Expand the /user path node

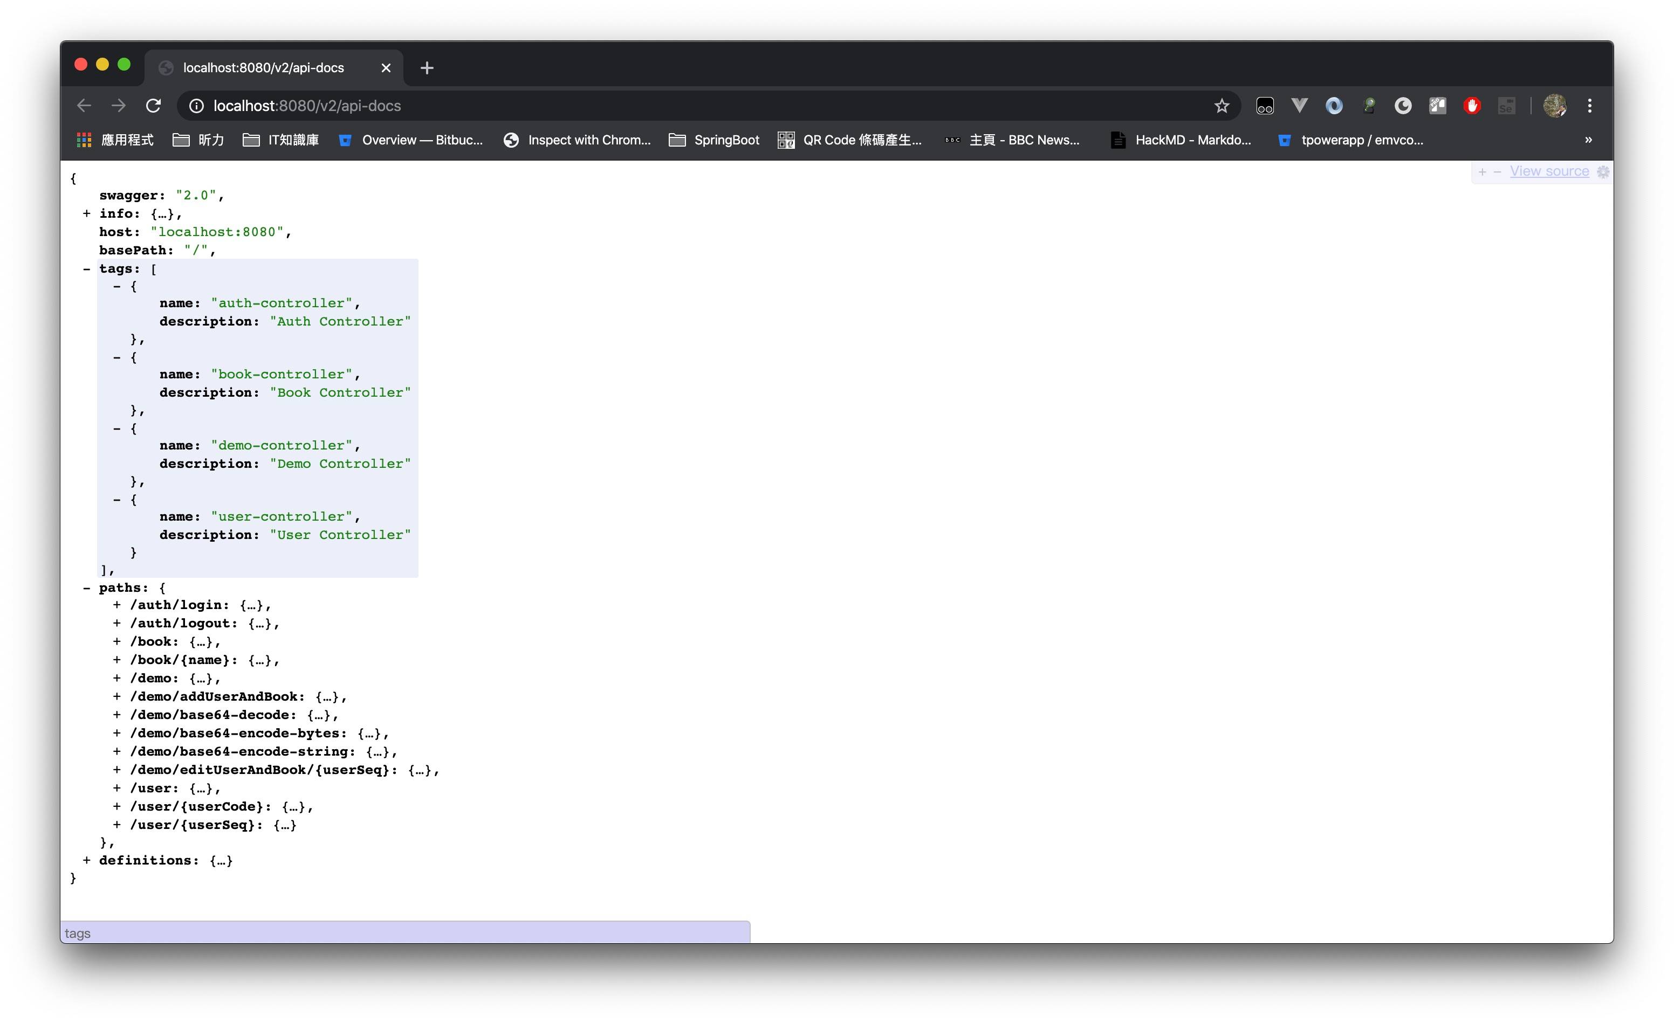pyautogui.click(x=117, y=788)
